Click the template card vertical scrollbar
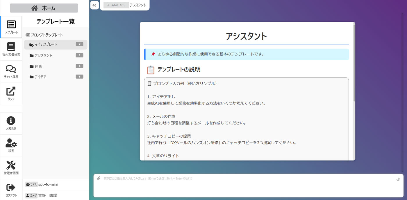The width and height of the screenshot is (407, 200). 354,62
